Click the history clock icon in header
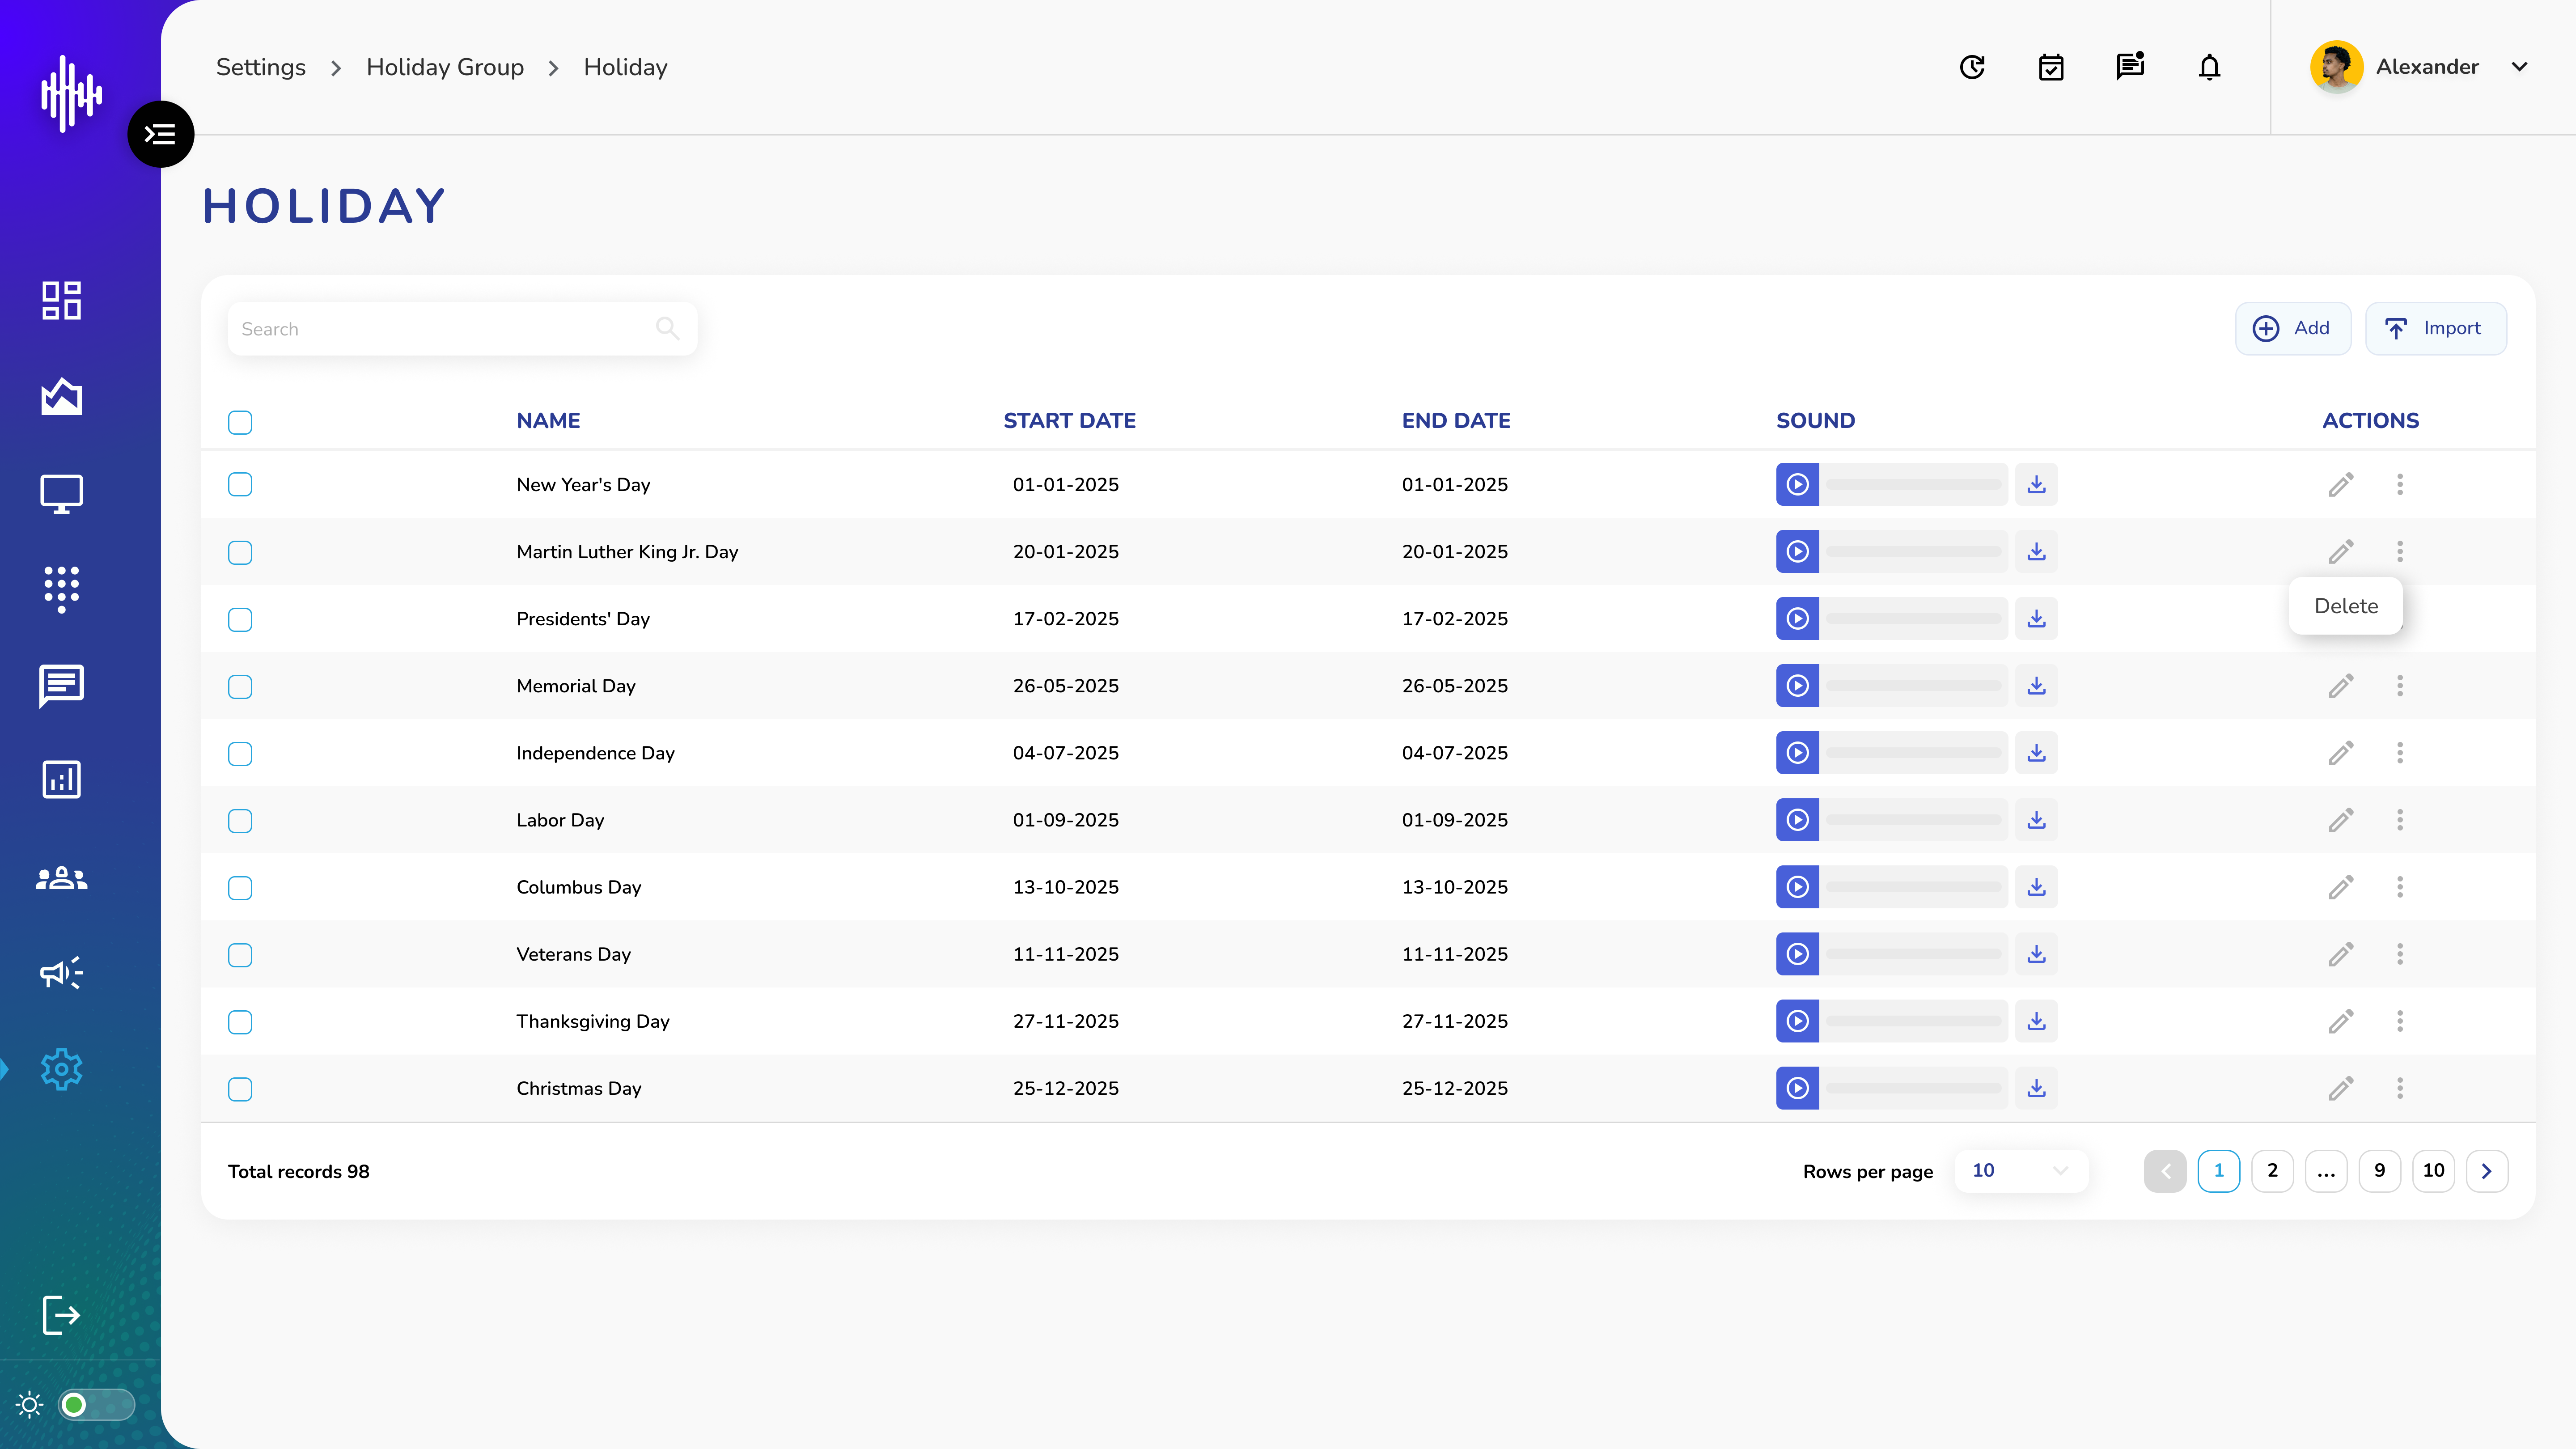The width and height of the screenshot is (2576, 1449). [1972, 67]
